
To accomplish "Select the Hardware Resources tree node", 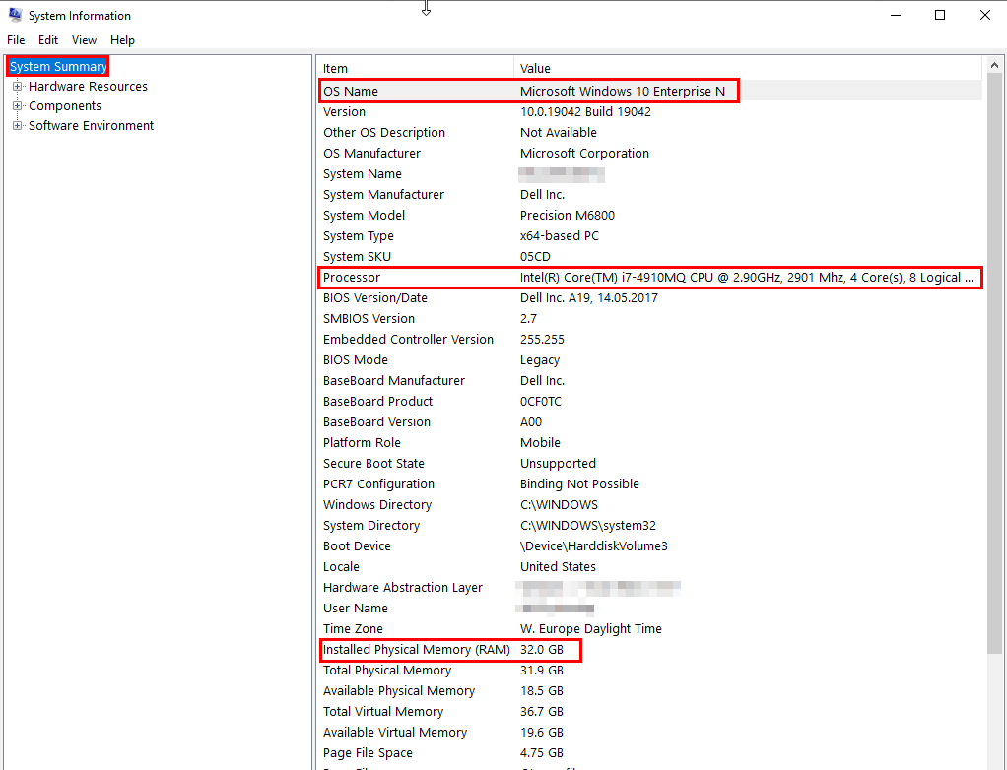I will (87, 86).
